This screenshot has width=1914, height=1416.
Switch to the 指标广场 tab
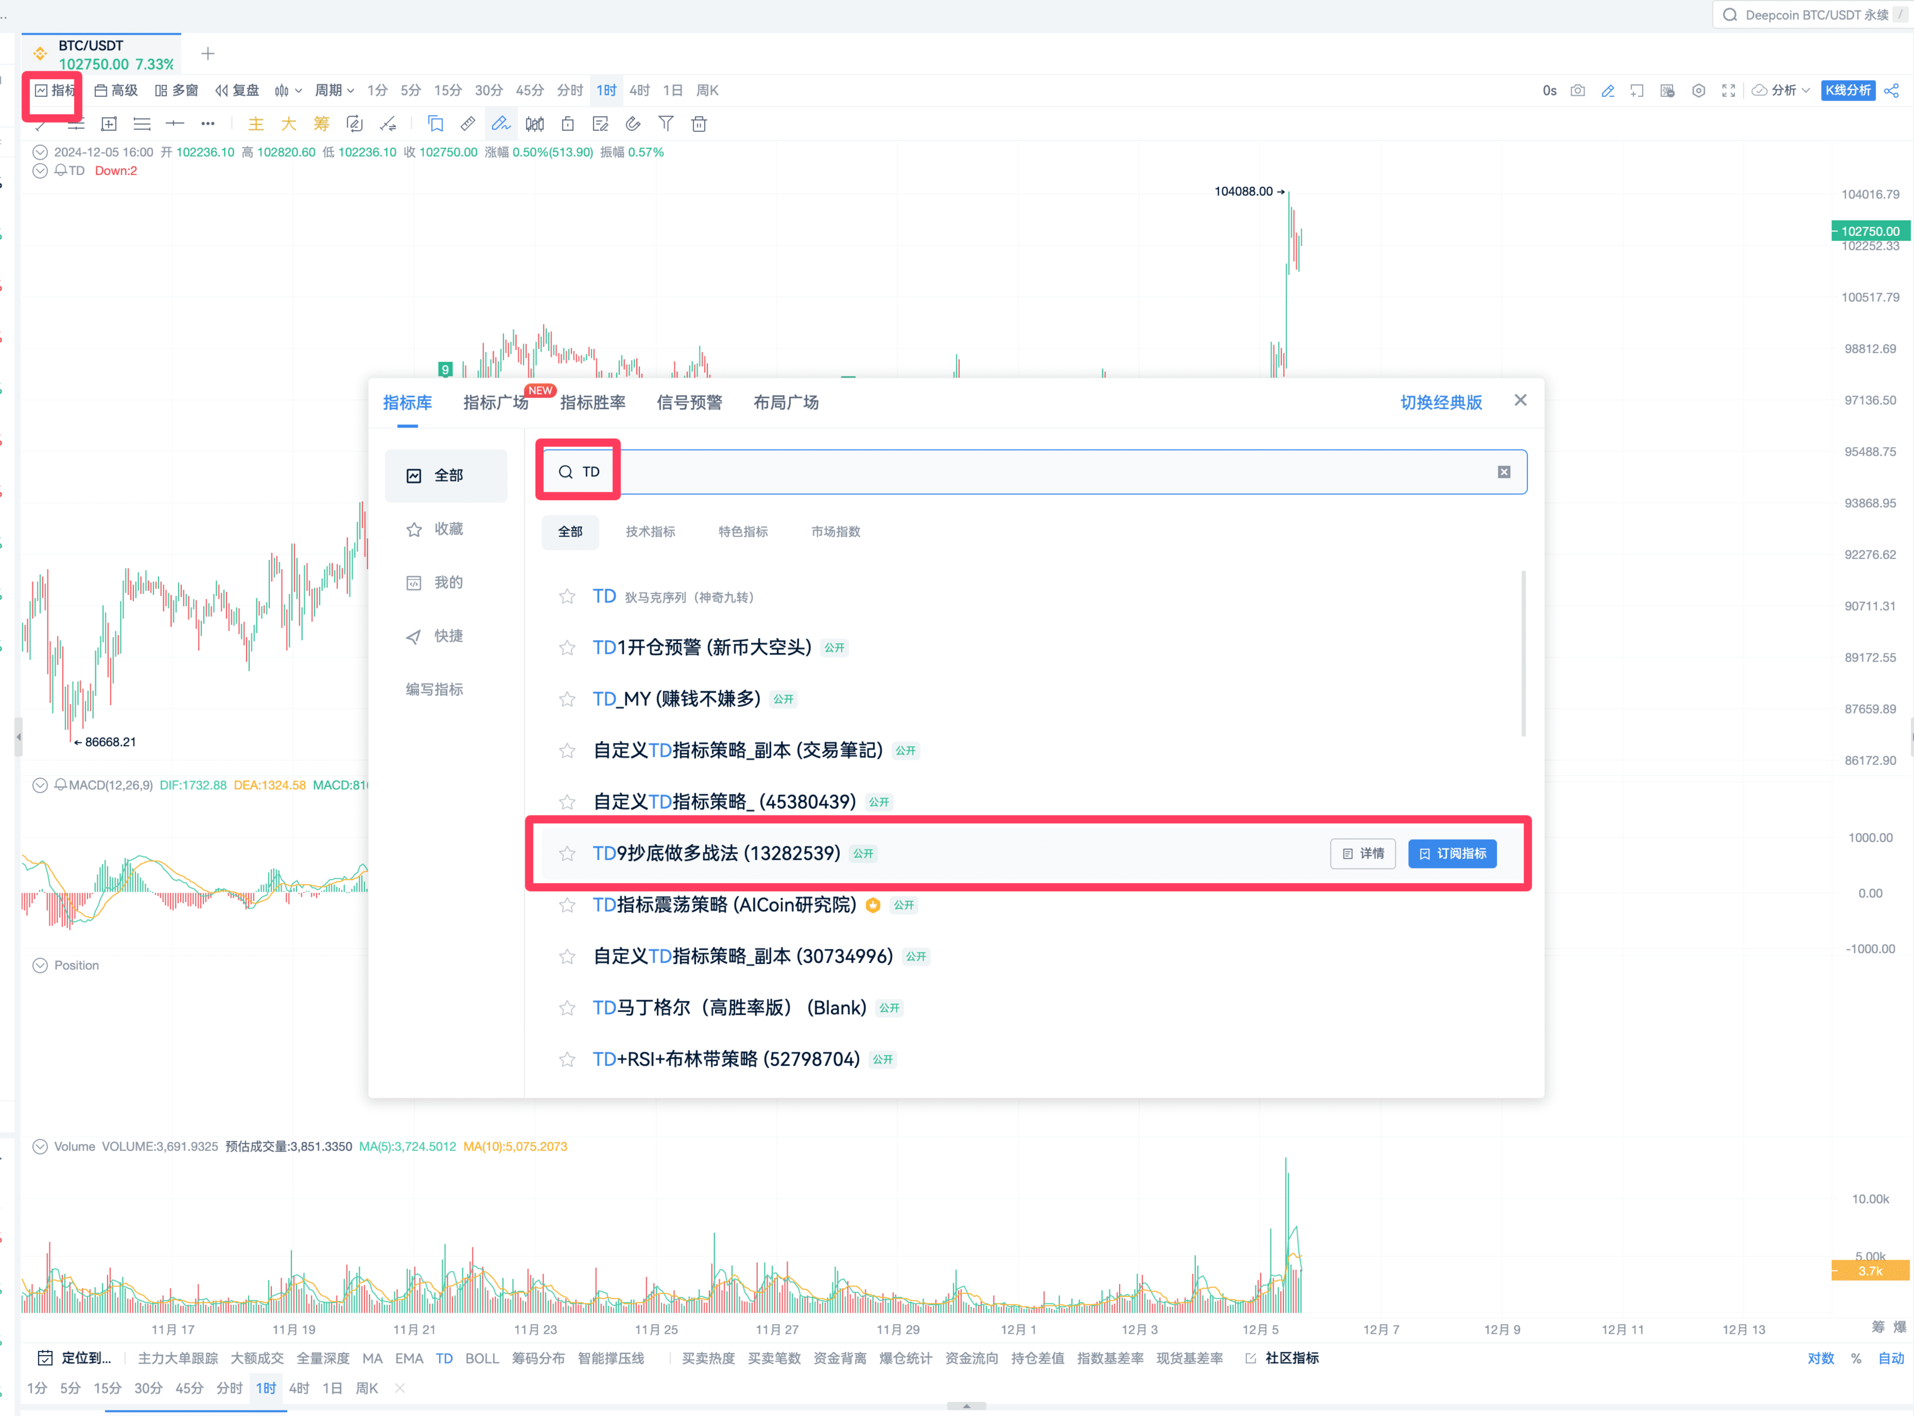coord(495,403)
